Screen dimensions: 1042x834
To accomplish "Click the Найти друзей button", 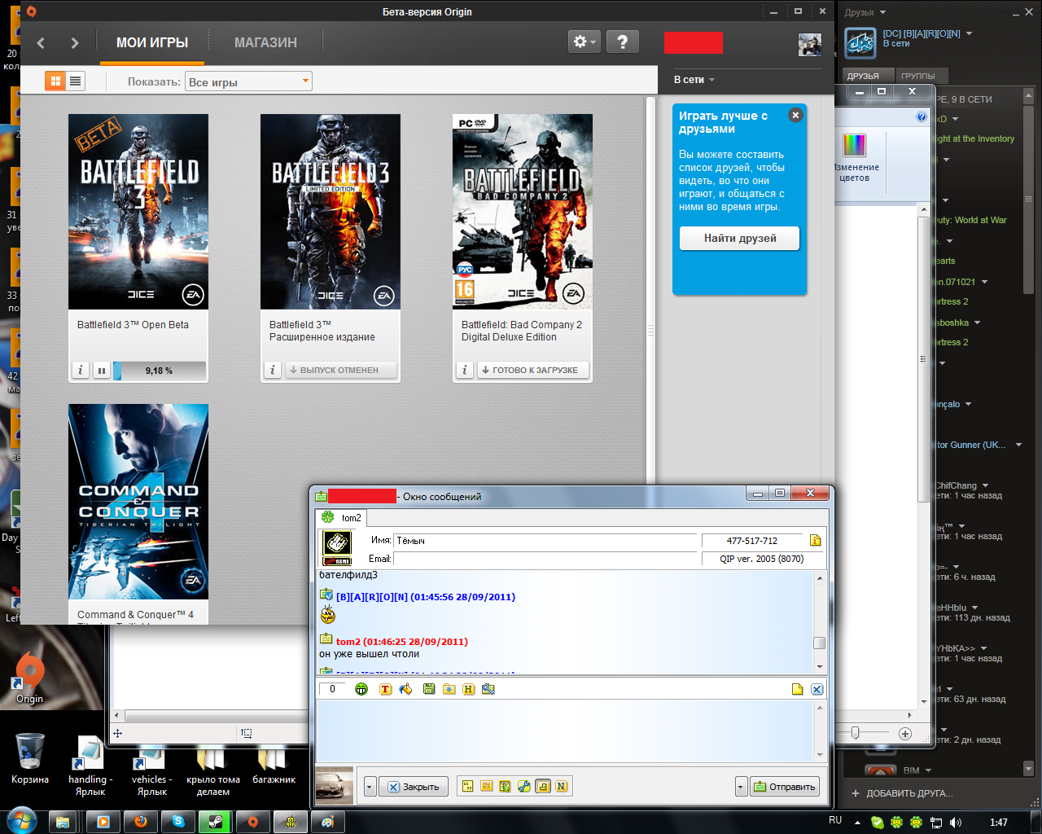I will click(x=740, y=239).
